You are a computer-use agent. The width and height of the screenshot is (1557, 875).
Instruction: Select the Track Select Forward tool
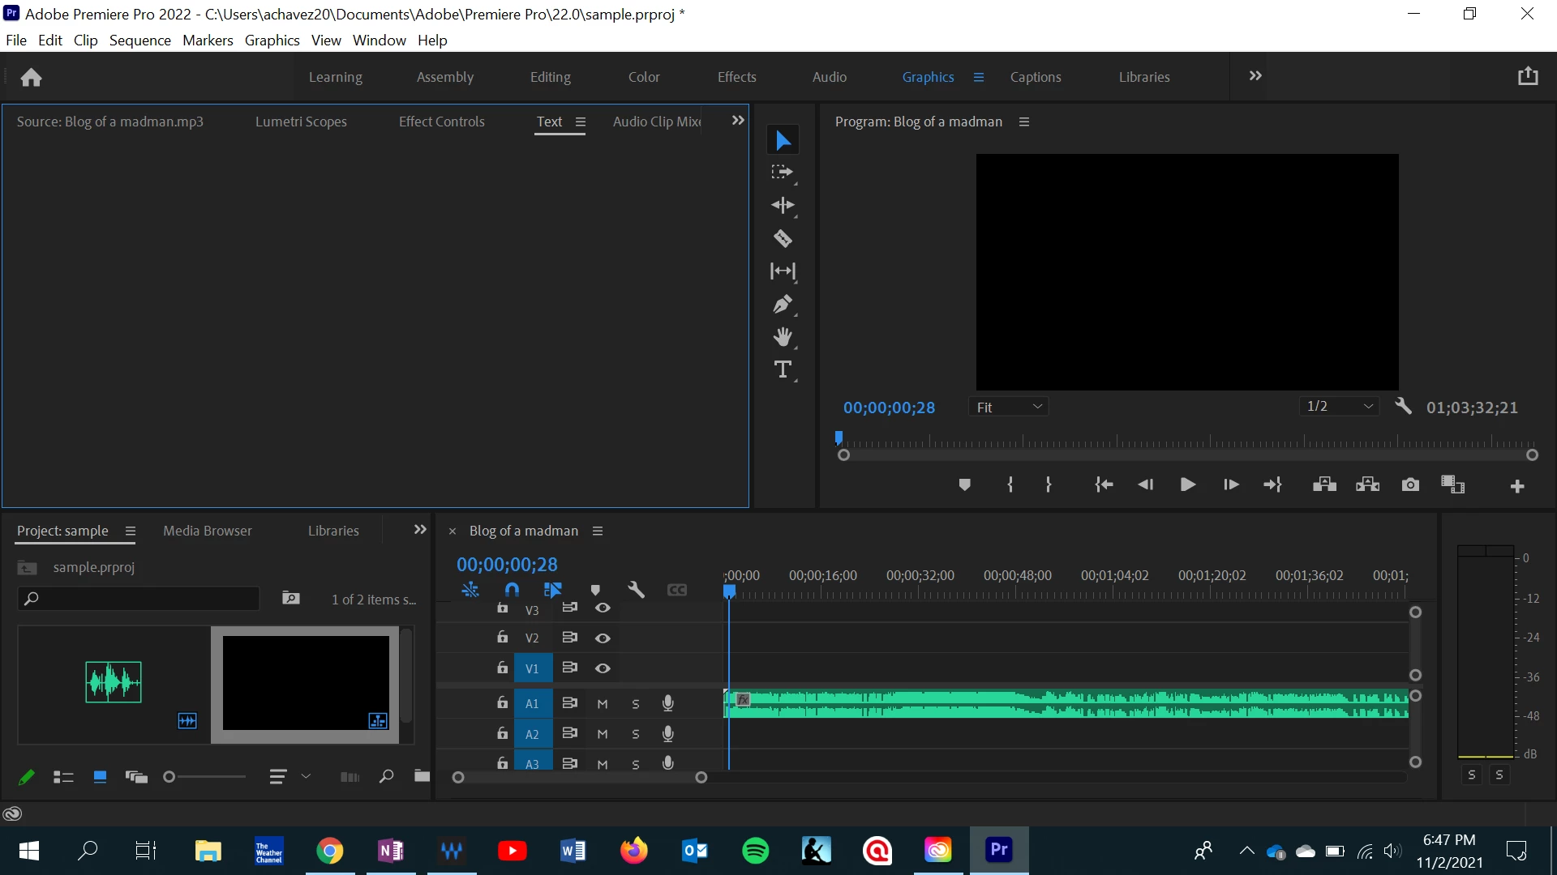pyautogui.click(x=783, y=173)
